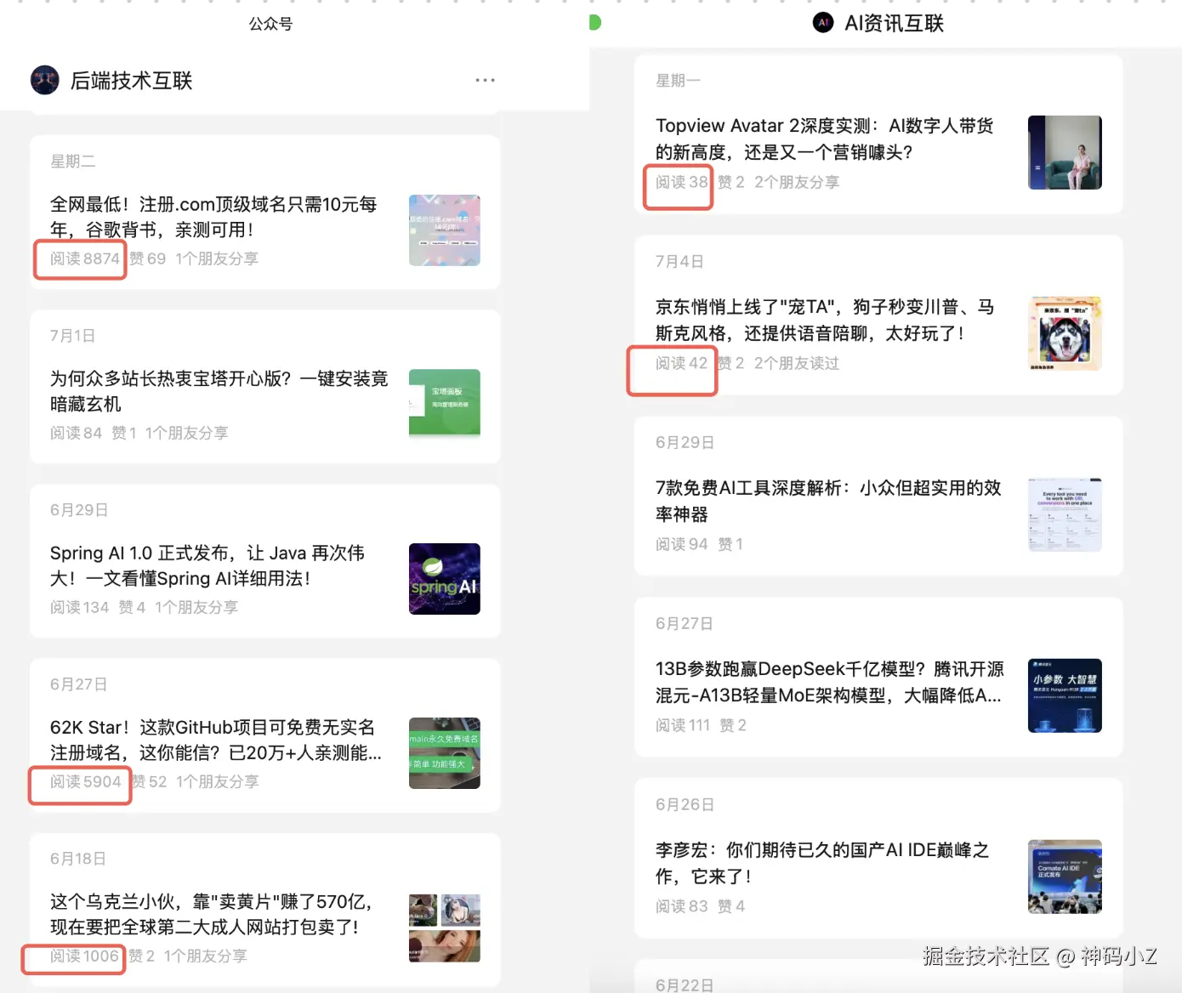Click the 阅读 111 read count
Image resolution: width=1182 pixels, height=993 pixels.
(x=682, y=725)
